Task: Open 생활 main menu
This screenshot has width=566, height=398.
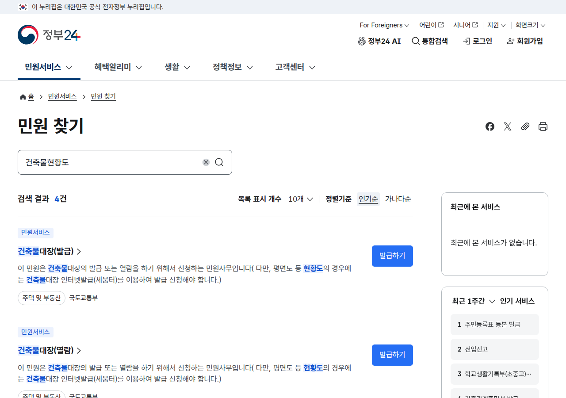Action: pyautogui.click(x=177, y=67)
